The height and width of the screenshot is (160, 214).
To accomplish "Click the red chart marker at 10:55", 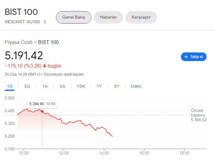I will [42, 111].
